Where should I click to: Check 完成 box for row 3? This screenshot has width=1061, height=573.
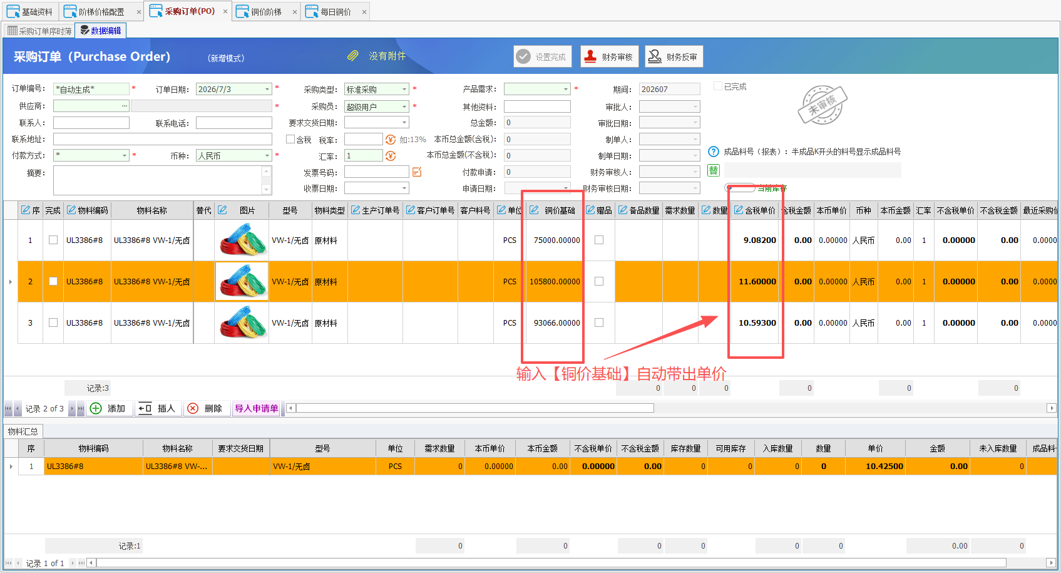pyautogui.click(x=53, y=323)
